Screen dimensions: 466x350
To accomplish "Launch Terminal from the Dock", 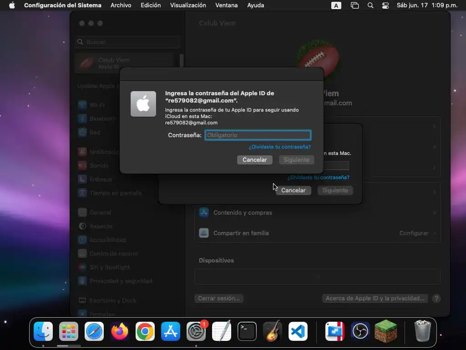I will coord(247,331).
